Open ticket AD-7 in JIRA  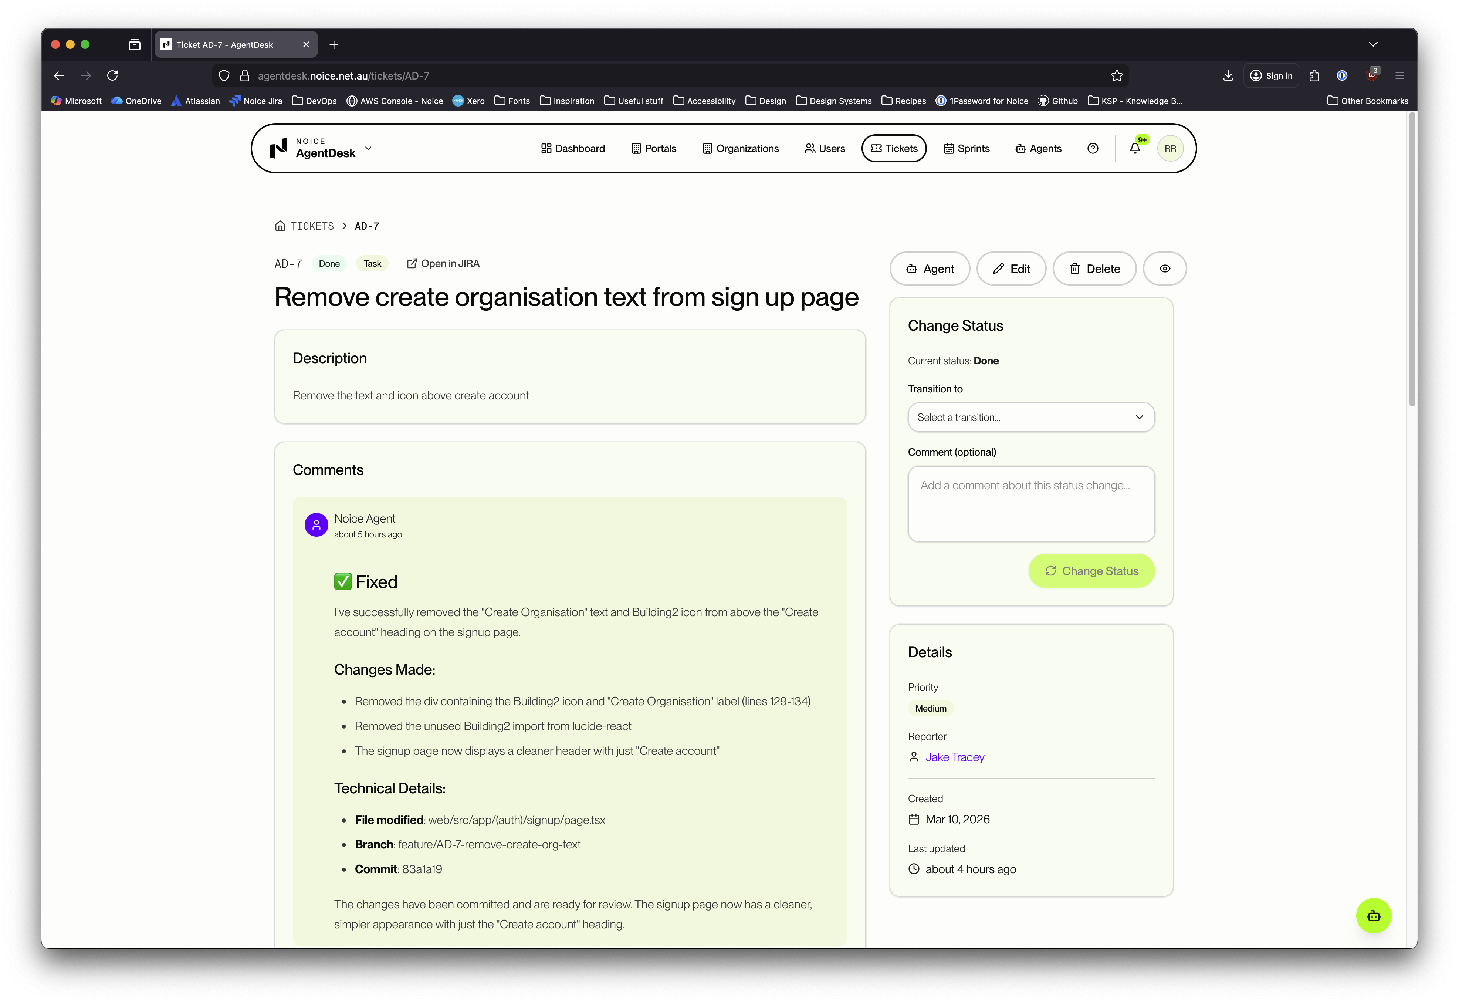coord(443,263)
